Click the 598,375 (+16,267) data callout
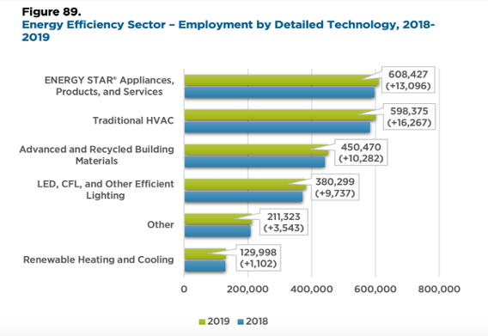The image size is (488, 336). click(409, 117)
